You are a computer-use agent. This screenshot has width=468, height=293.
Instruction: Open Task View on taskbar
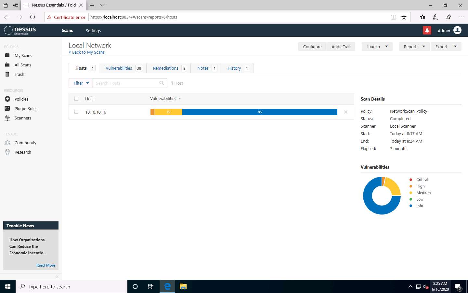pos(151,286)
